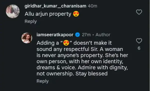
Task: Select the "Allu arjun property" comment text
Action: [x=48, y=14]
